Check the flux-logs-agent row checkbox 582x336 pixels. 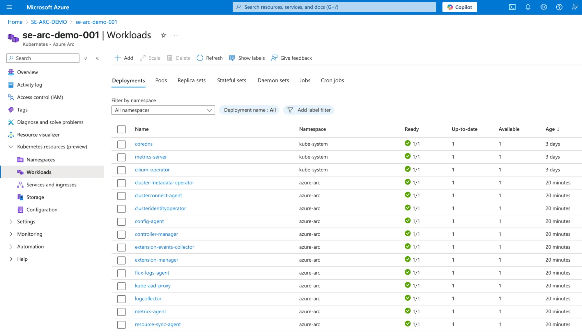coord(121,273)
